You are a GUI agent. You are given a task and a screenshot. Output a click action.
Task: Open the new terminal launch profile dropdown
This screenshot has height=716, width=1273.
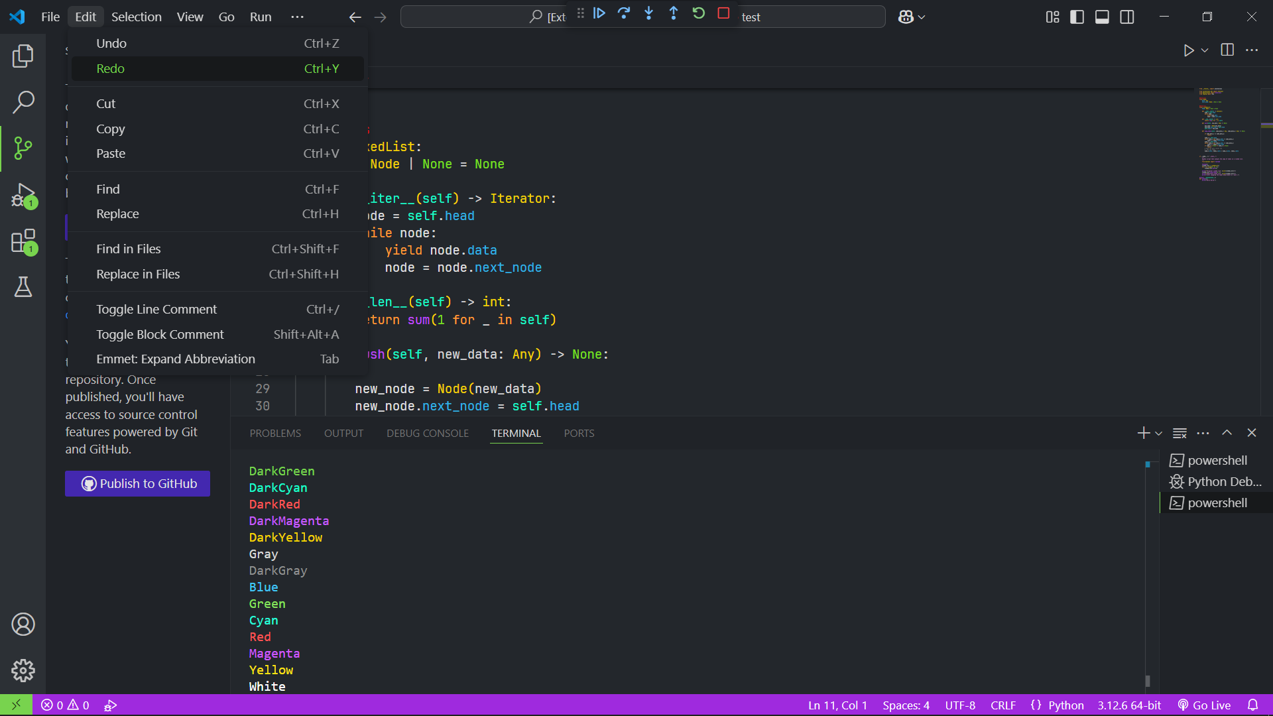[1159, 433]
